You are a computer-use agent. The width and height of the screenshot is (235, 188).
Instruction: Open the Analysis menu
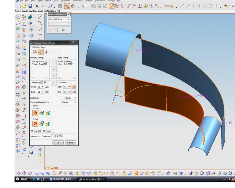(89, 1)
